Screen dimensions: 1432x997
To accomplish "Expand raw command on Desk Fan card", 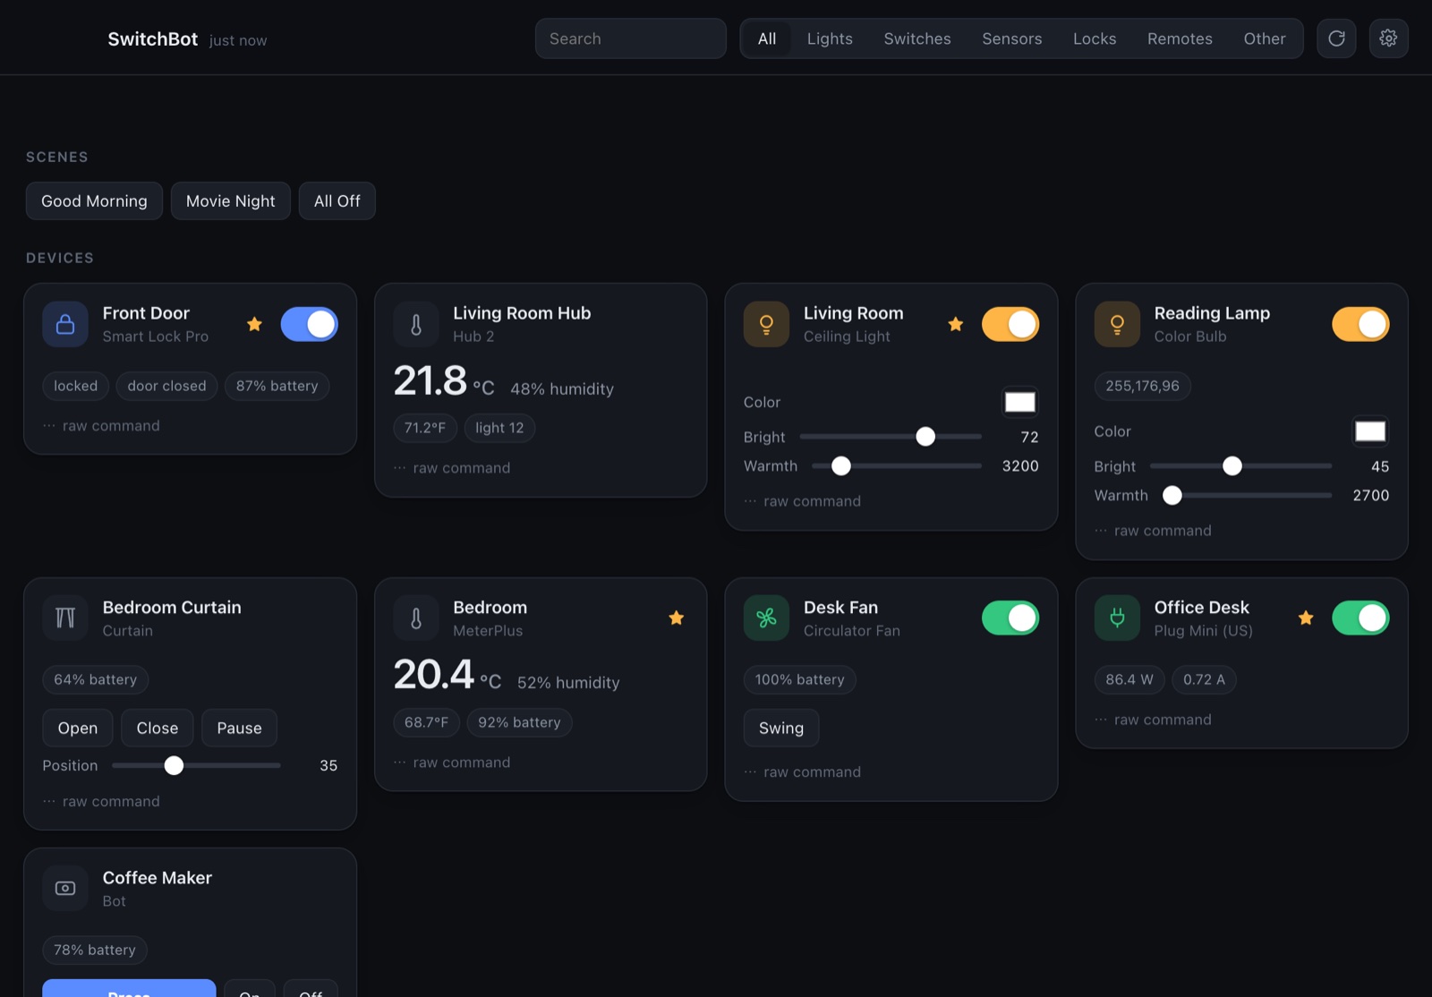I will [x=803, y=772].
